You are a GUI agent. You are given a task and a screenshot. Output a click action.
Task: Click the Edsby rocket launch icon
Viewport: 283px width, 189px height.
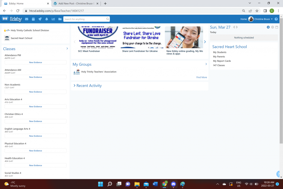pyautogui.click(x=40, y=19)
